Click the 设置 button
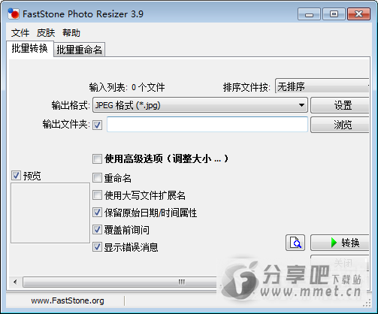 [340, 105]
